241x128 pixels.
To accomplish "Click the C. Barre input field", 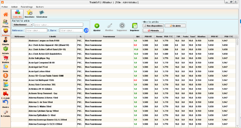I will pos(71,30).
